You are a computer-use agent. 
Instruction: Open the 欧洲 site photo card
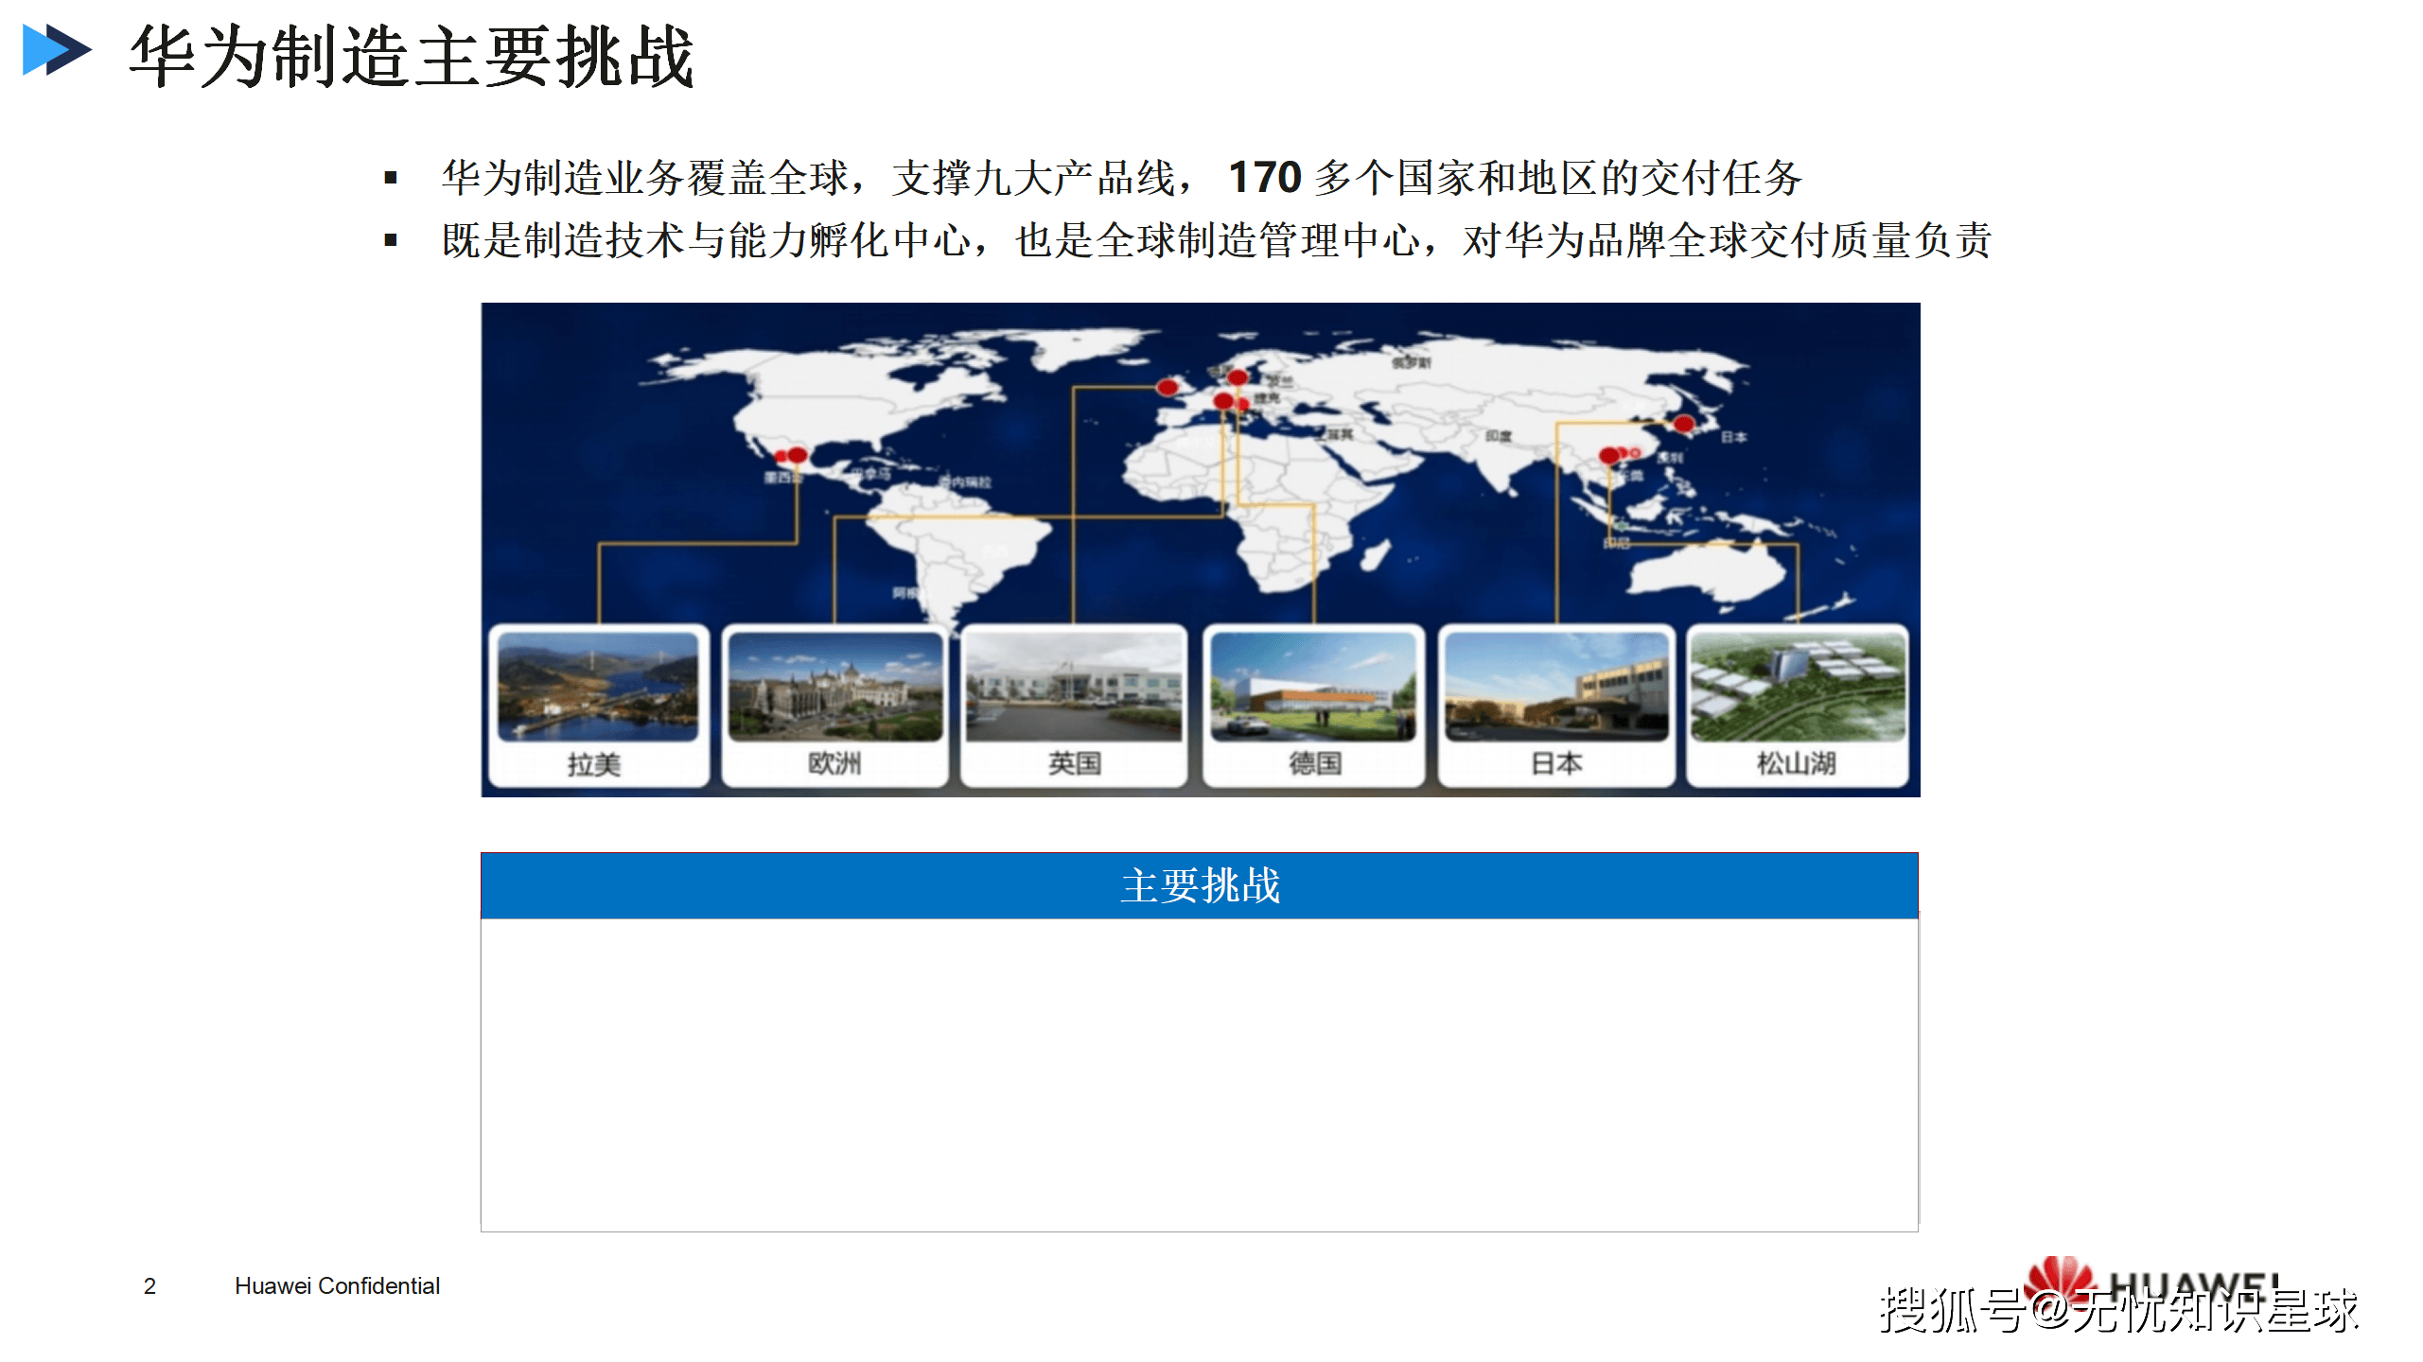834,705
